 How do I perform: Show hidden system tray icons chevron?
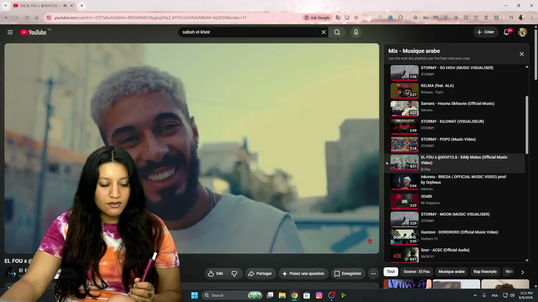pyautogui.click(x=475, y=295)
